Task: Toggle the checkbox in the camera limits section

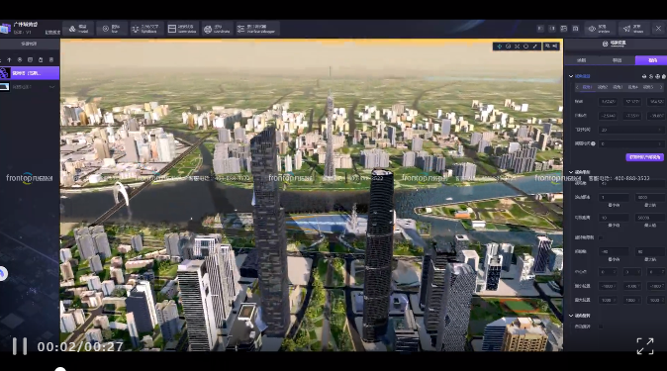Action: [601, 237]
